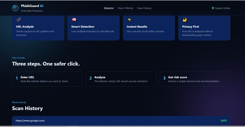Screen dimensions: 245x127
Task: Open the How It Works nav item
Action: tap(126, 8)
